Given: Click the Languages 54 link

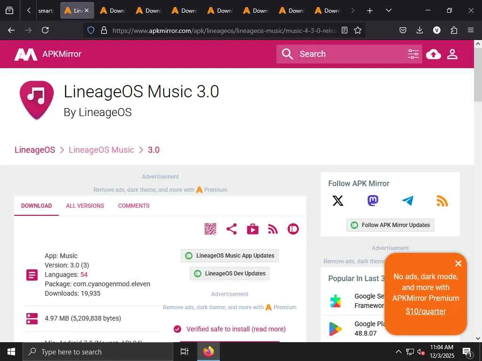Looking at the screenshot, I should 84,275.
